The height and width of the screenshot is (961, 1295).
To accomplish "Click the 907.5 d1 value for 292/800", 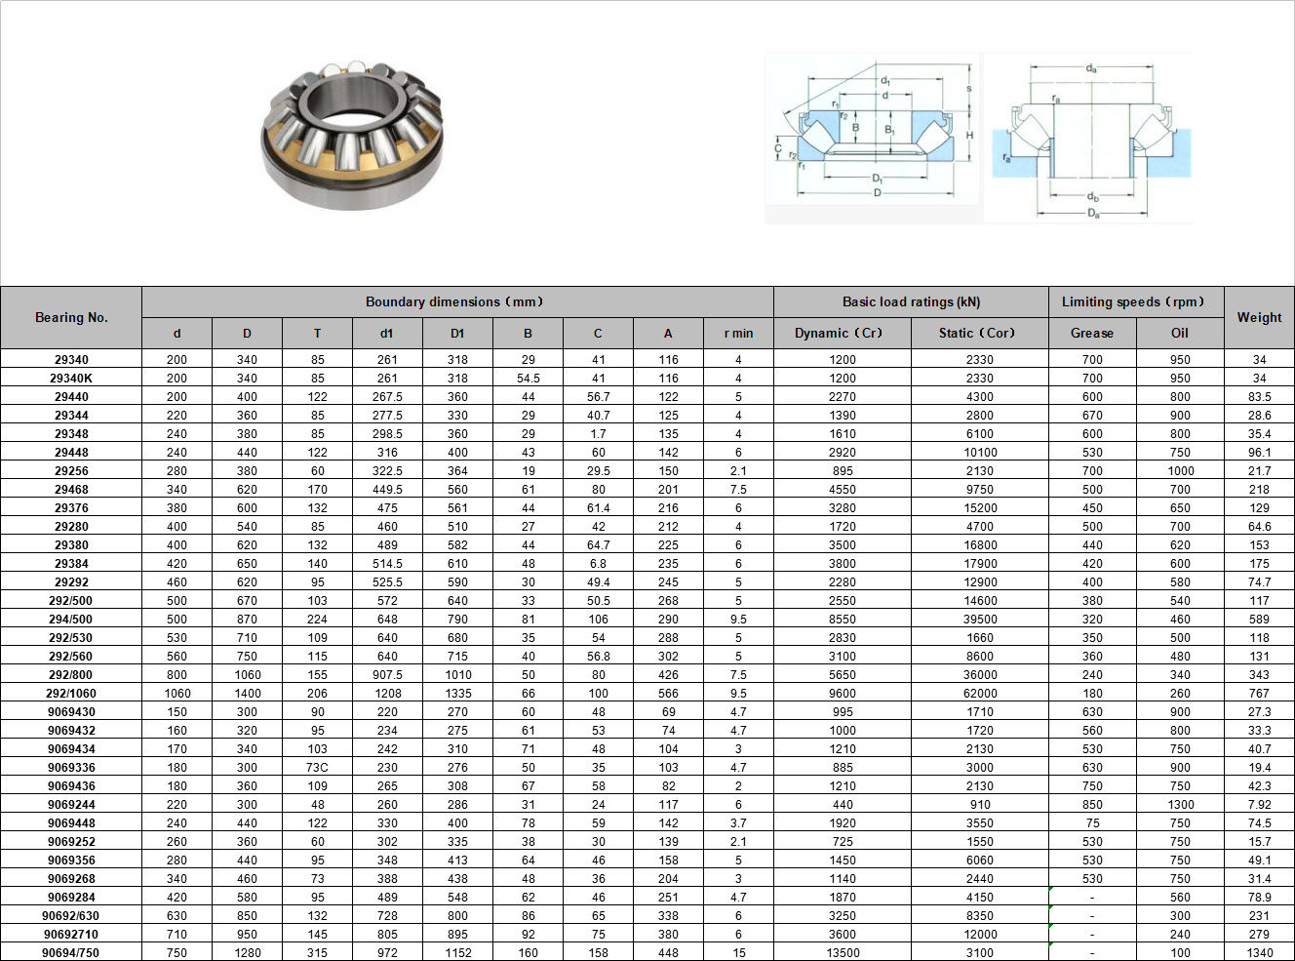I will pos(387,675).
